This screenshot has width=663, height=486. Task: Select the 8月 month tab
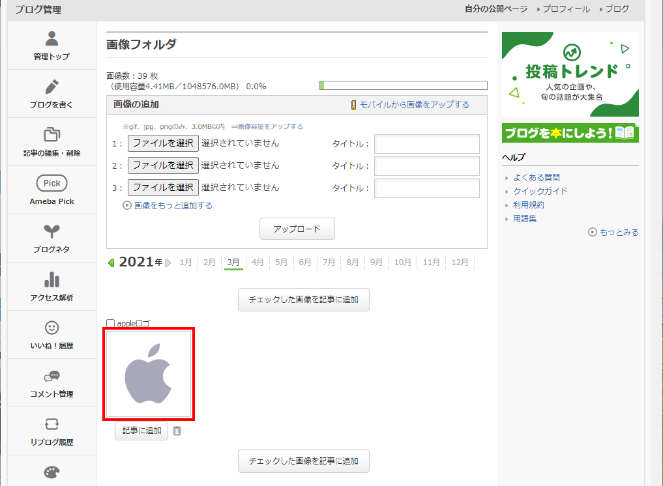point(352,263)
